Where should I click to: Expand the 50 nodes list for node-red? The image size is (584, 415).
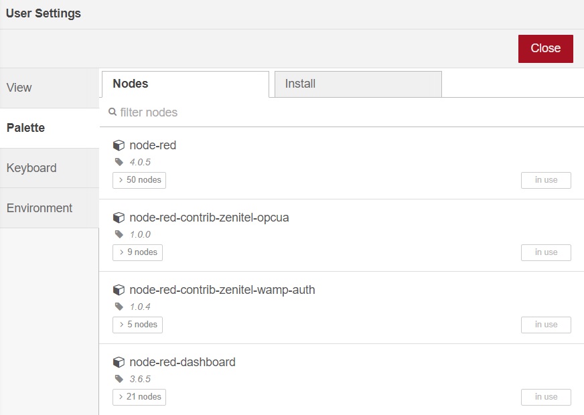pyautogui.click(x=139, y=180)
